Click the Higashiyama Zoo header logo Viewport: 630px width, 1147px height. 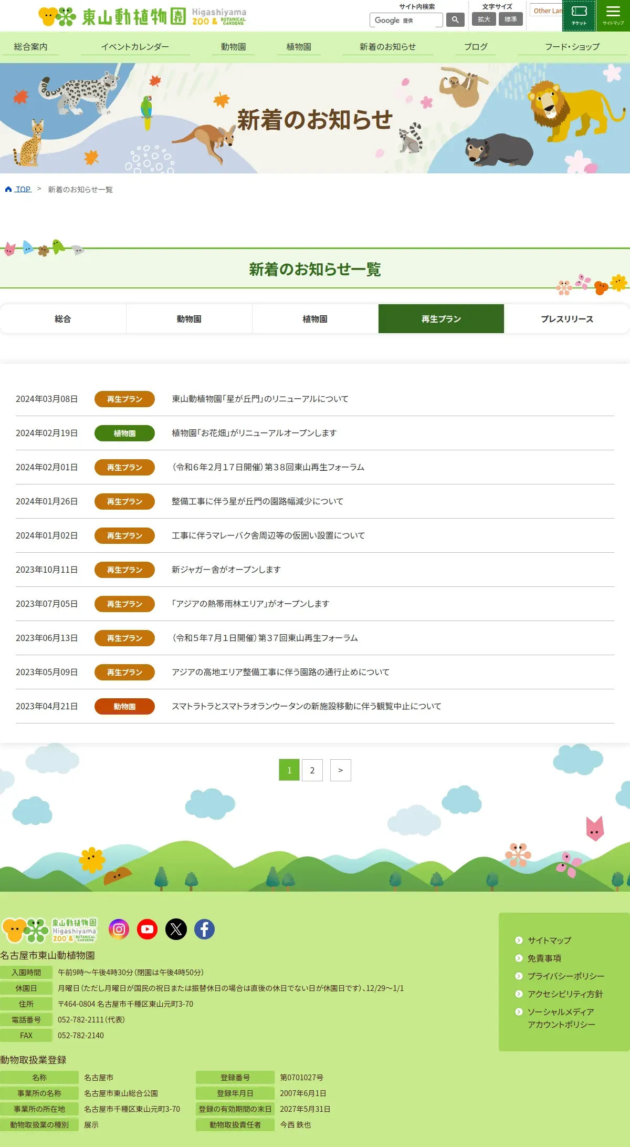pyautogui.click(x=142, y=16)
